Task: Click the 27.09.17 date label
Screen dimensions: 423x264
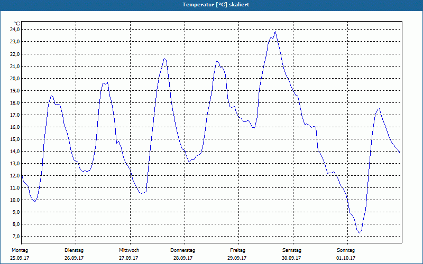Action: tap(128, 258)
